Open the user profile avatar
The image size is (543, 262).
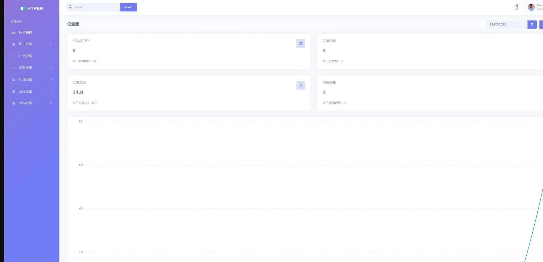pyautogui.click(x=531, y=7)
